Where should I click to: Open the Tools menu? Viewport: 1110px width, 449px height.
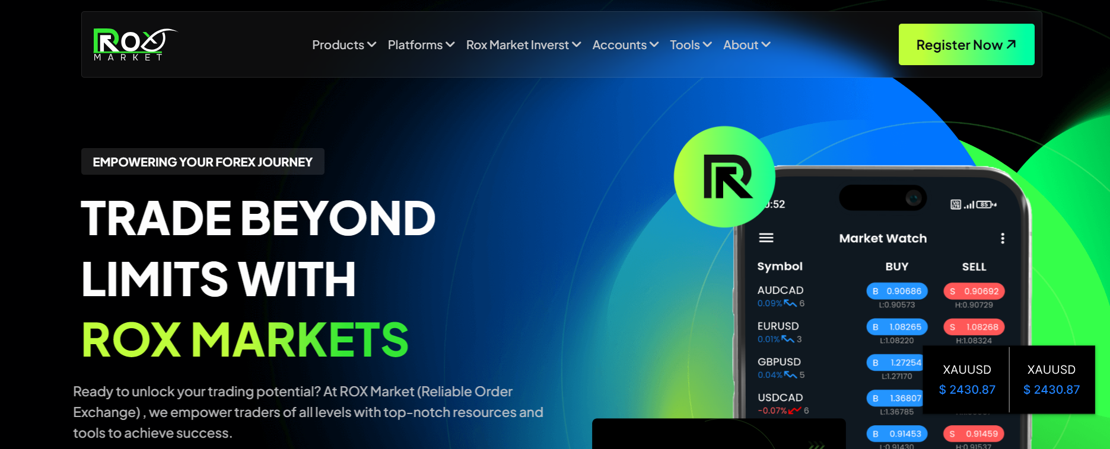[691, 45]
